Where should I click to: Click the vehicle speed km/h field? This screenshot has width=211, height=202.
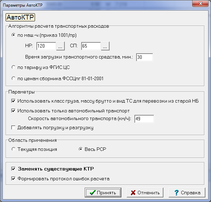pos(144,119)
